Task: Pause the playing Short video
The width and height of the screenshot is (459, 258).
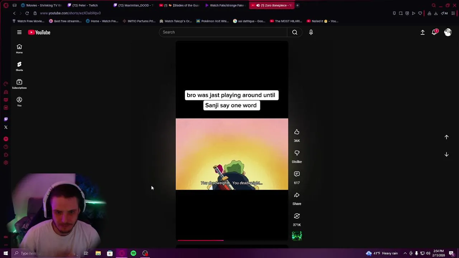Action: [x=232, y=140]
